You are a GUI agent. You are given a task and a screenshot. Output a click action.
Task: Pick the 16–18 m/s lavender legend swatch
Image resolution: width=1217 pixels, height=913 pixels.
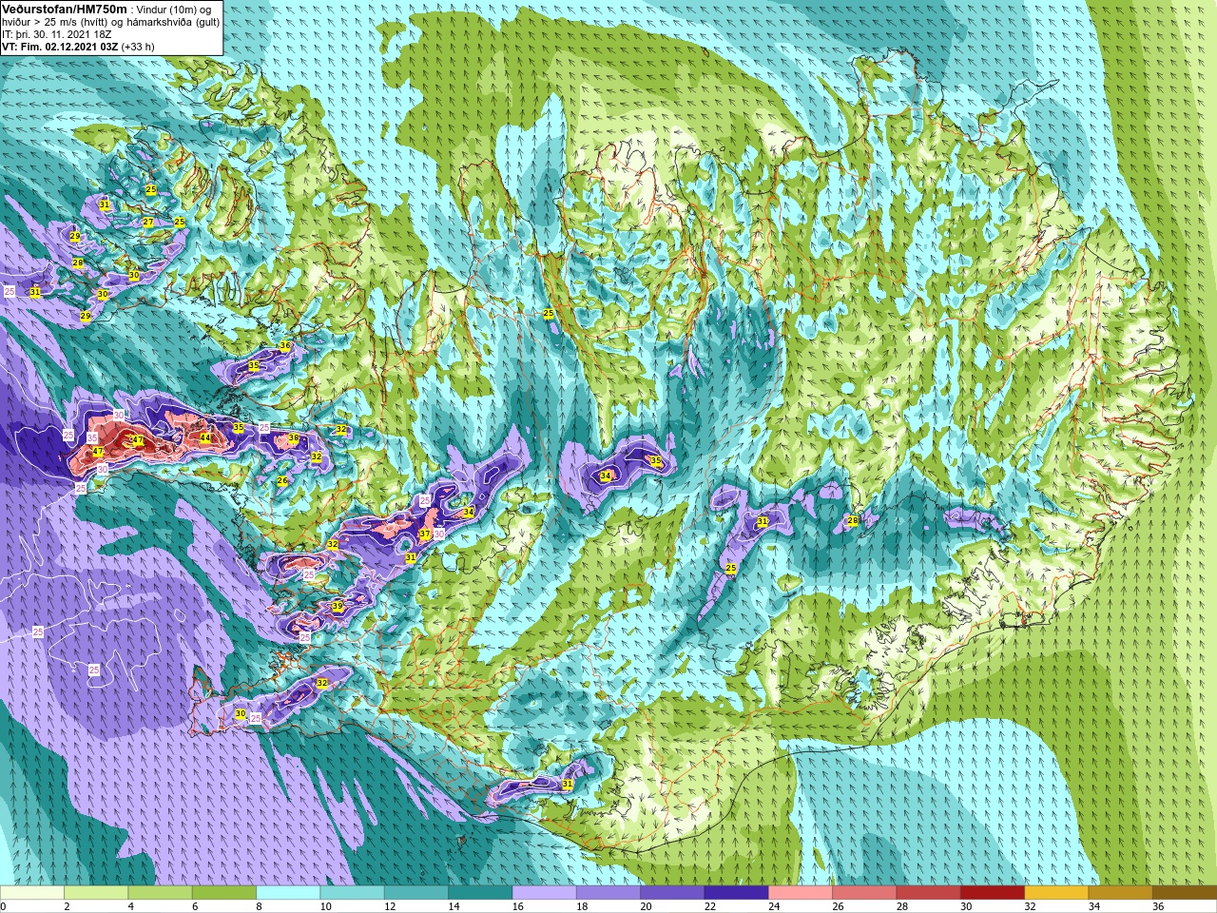(545, 893)
